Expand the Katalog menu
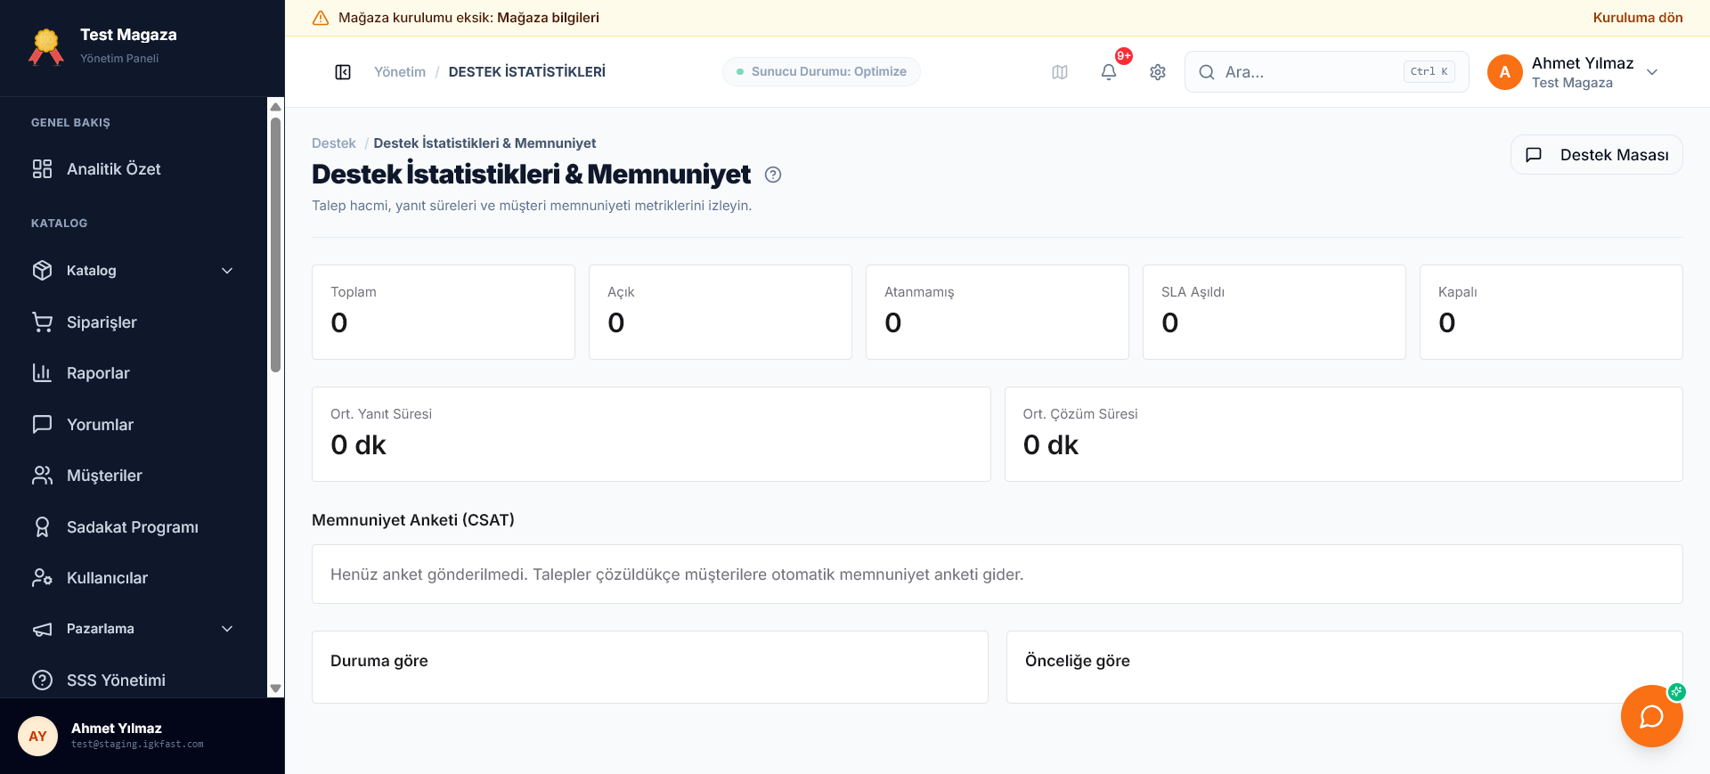The image size is (1710, 774). coord(134,271)
